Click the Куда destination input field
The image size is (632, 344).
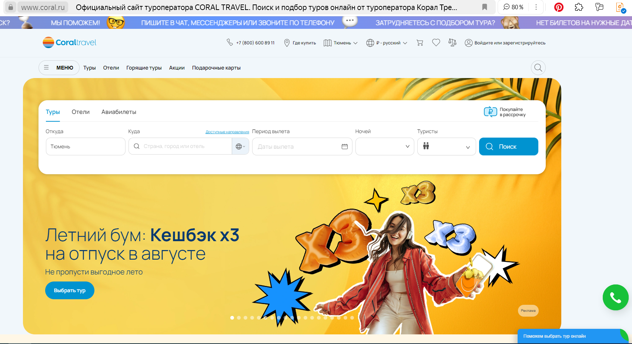(x=181, y=146)
